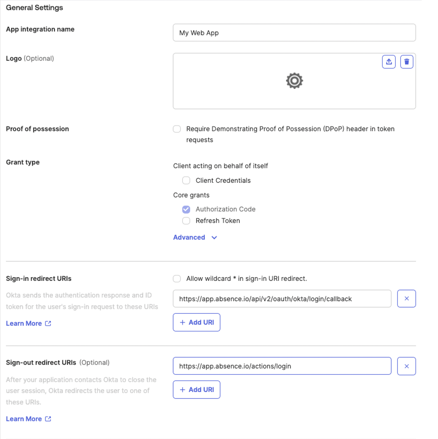Expand the Advanced grant options

pyautogui.click(x=195, y=237)
